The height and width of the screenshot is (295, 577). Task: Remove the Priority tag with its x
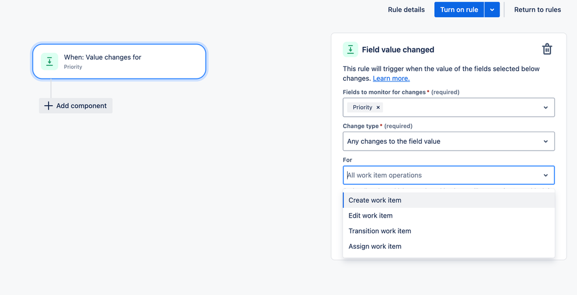378,107
